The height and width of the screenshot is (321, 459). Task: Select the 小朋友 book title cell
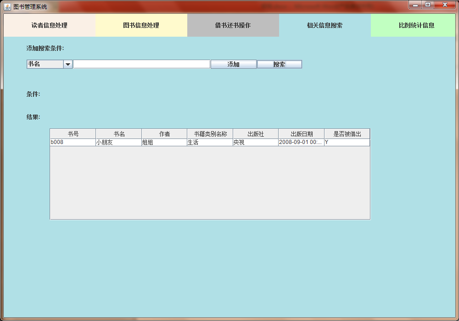tap(119, 142)
